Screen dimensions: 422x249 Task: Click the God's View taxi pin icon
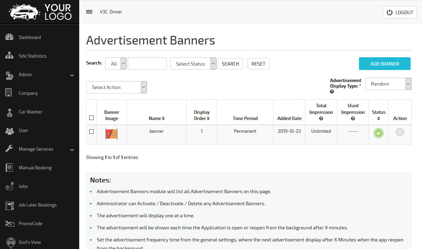click(x=10, y=242)
